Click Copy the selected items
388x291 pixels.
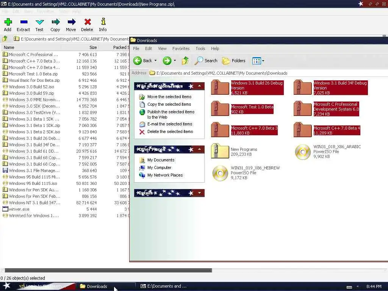(x=169, y=104)
